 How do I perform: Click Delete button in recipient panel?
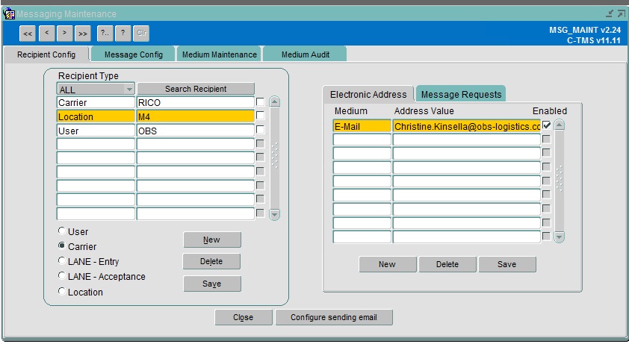[211, 261]
